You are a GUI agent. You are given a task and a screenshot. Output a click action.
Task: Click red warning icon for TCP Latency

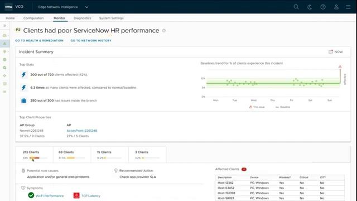[76, 195]
